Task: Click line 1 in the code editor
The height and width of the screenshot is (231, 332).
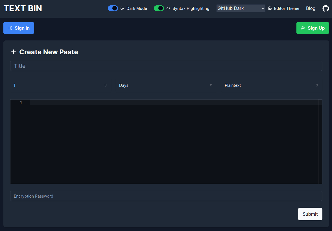Action: click(174, 103)
